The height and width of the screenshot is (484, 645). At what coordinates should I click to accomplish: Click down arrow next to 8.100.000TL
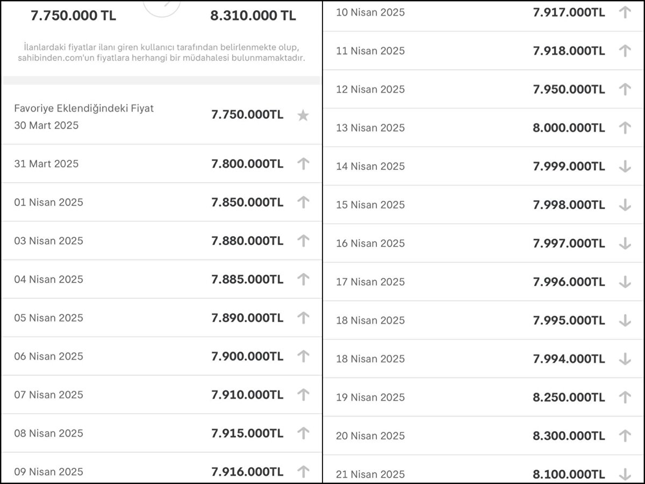(x=625, y=474)
